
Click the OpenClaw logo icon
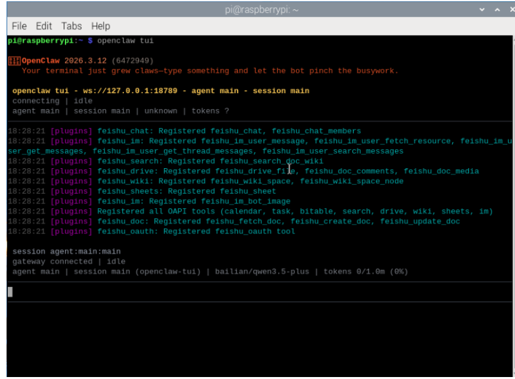coord(14,61)
